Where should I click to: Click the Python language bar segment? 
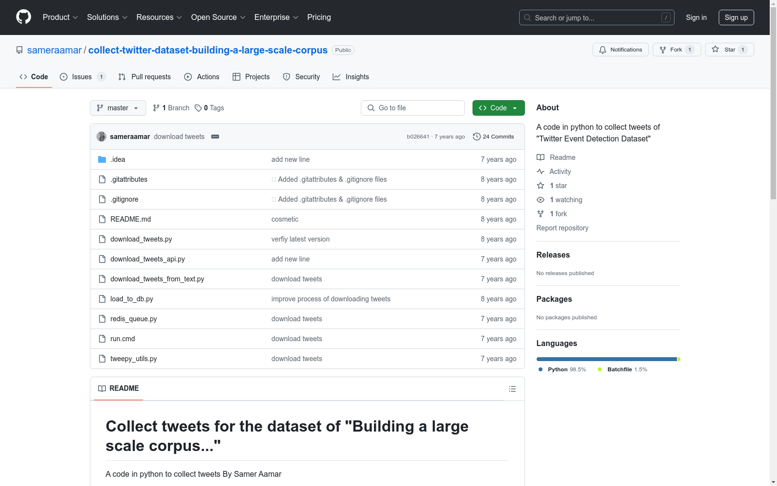click(607, 359)
